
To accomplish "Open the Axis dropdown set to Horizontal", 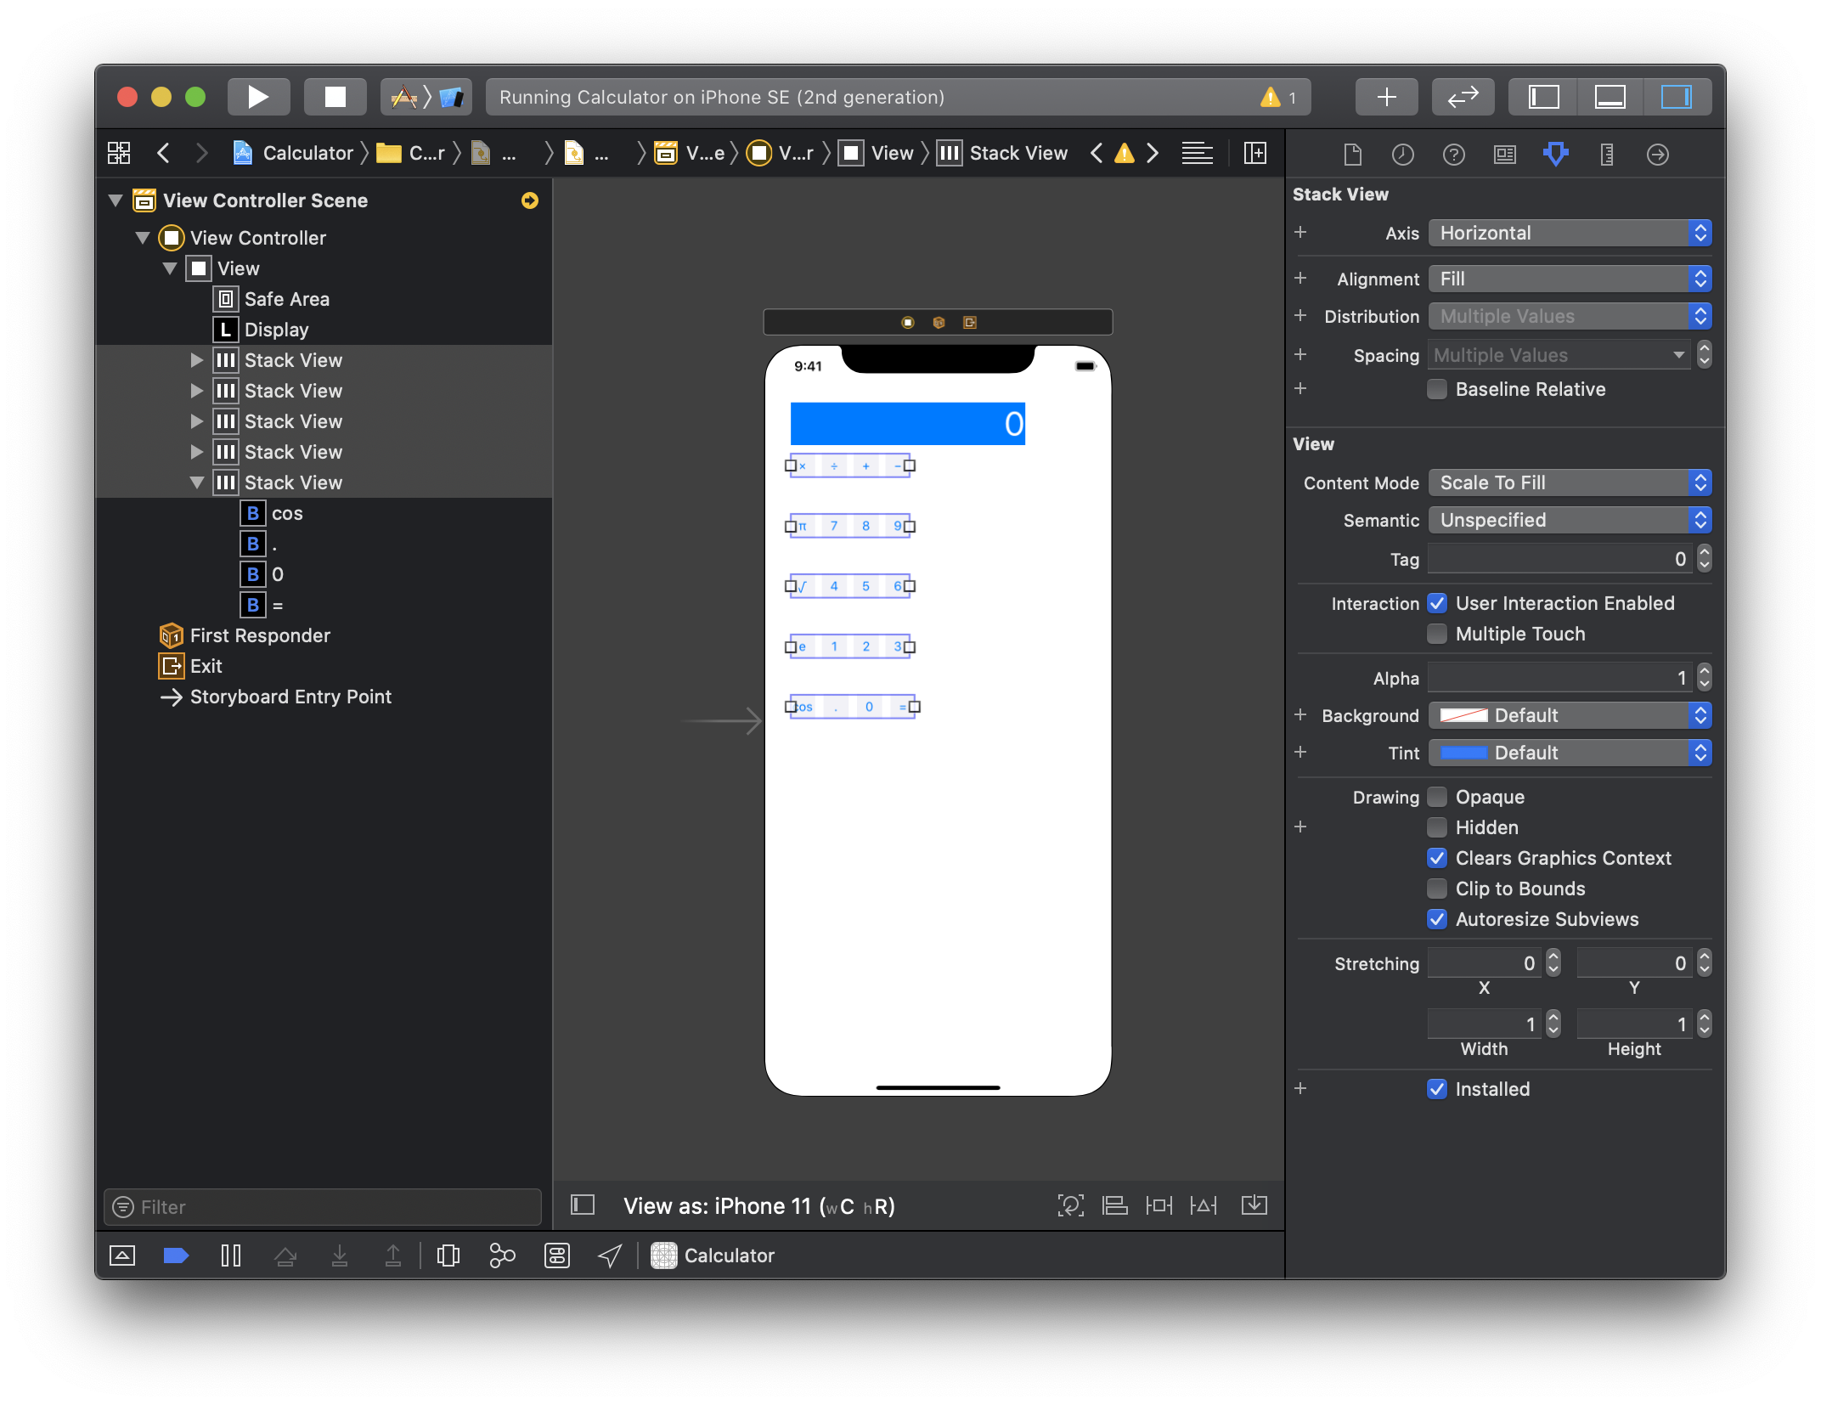I will coord(1569,233).
